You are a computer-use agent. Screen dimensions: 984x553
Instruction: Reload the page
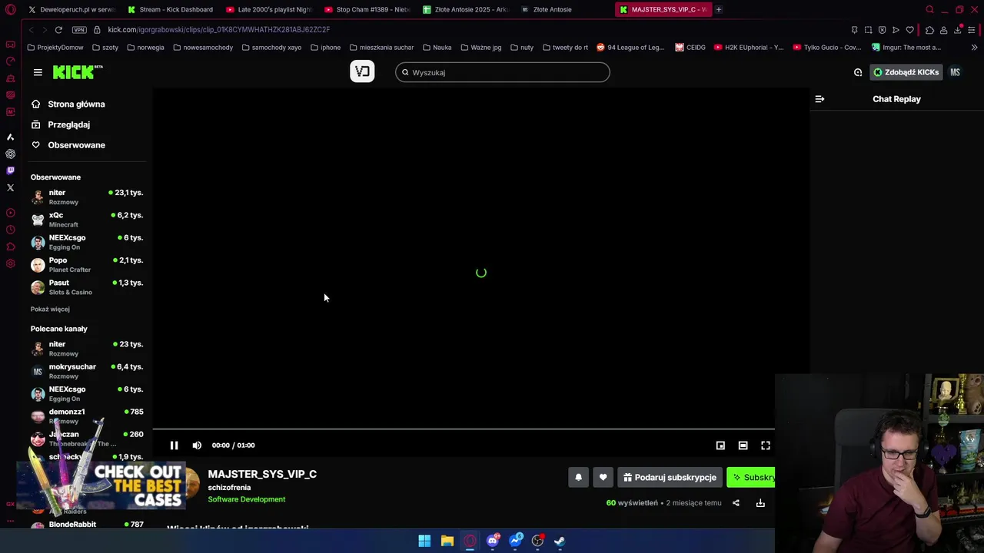click(x=58, y=29)
